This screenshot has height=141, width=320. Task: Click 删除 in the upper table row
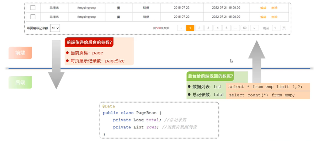click(x=275, y=8)
